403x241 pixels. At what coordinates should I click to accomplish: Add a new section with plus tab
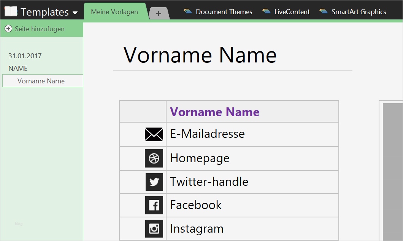point(159,13)
